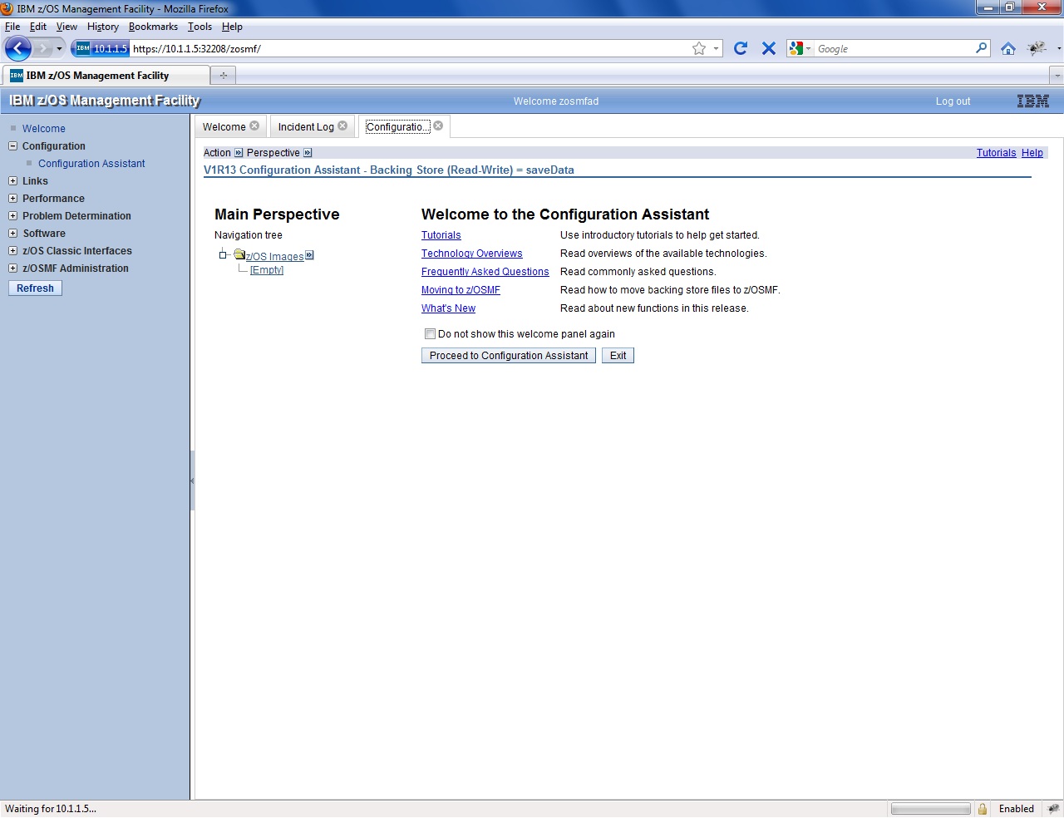
Task: Open the list all tabs dropdown
Action: (x=1057, y=75)
